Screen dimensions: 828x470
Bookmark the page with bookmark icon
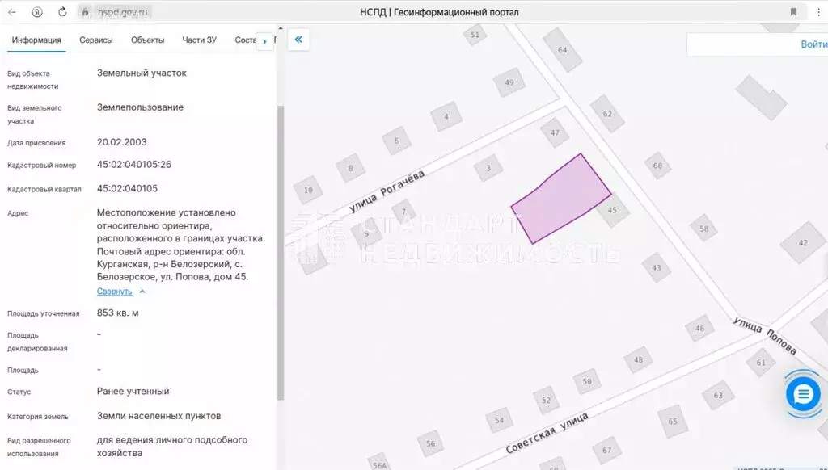pyautogui.click(x=793, y=11)
